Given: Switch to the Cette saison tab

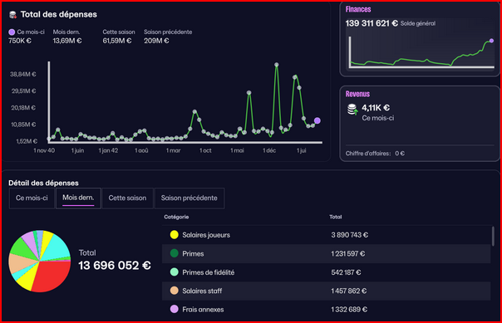Looking at the screenshot, I should tap(127, 198).
